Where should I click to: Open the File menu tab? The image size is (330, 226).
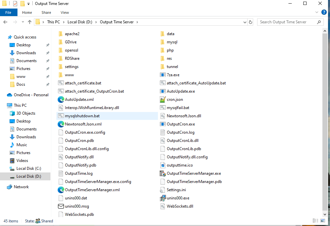(x=9, y=12)
